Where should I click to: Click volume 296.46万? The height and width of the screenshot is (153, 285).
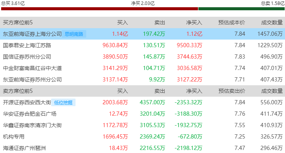pos(271,148)
